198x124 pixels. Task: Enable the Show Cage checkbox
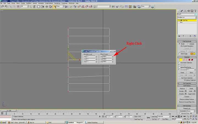pos(179,54)
